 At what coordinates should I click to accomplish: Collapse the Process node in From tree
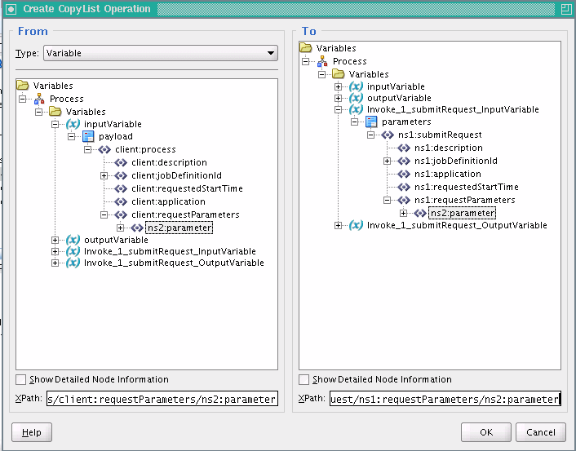pyautogui.click(x=22, y=99)
